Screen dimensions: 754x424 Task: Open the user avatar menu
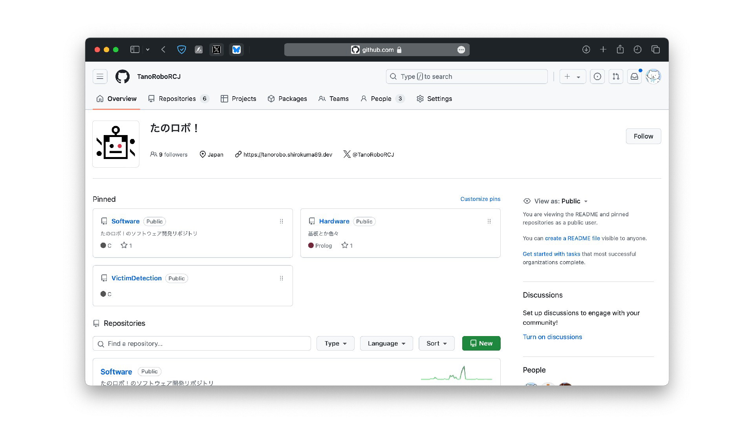[x=653, y=77]
